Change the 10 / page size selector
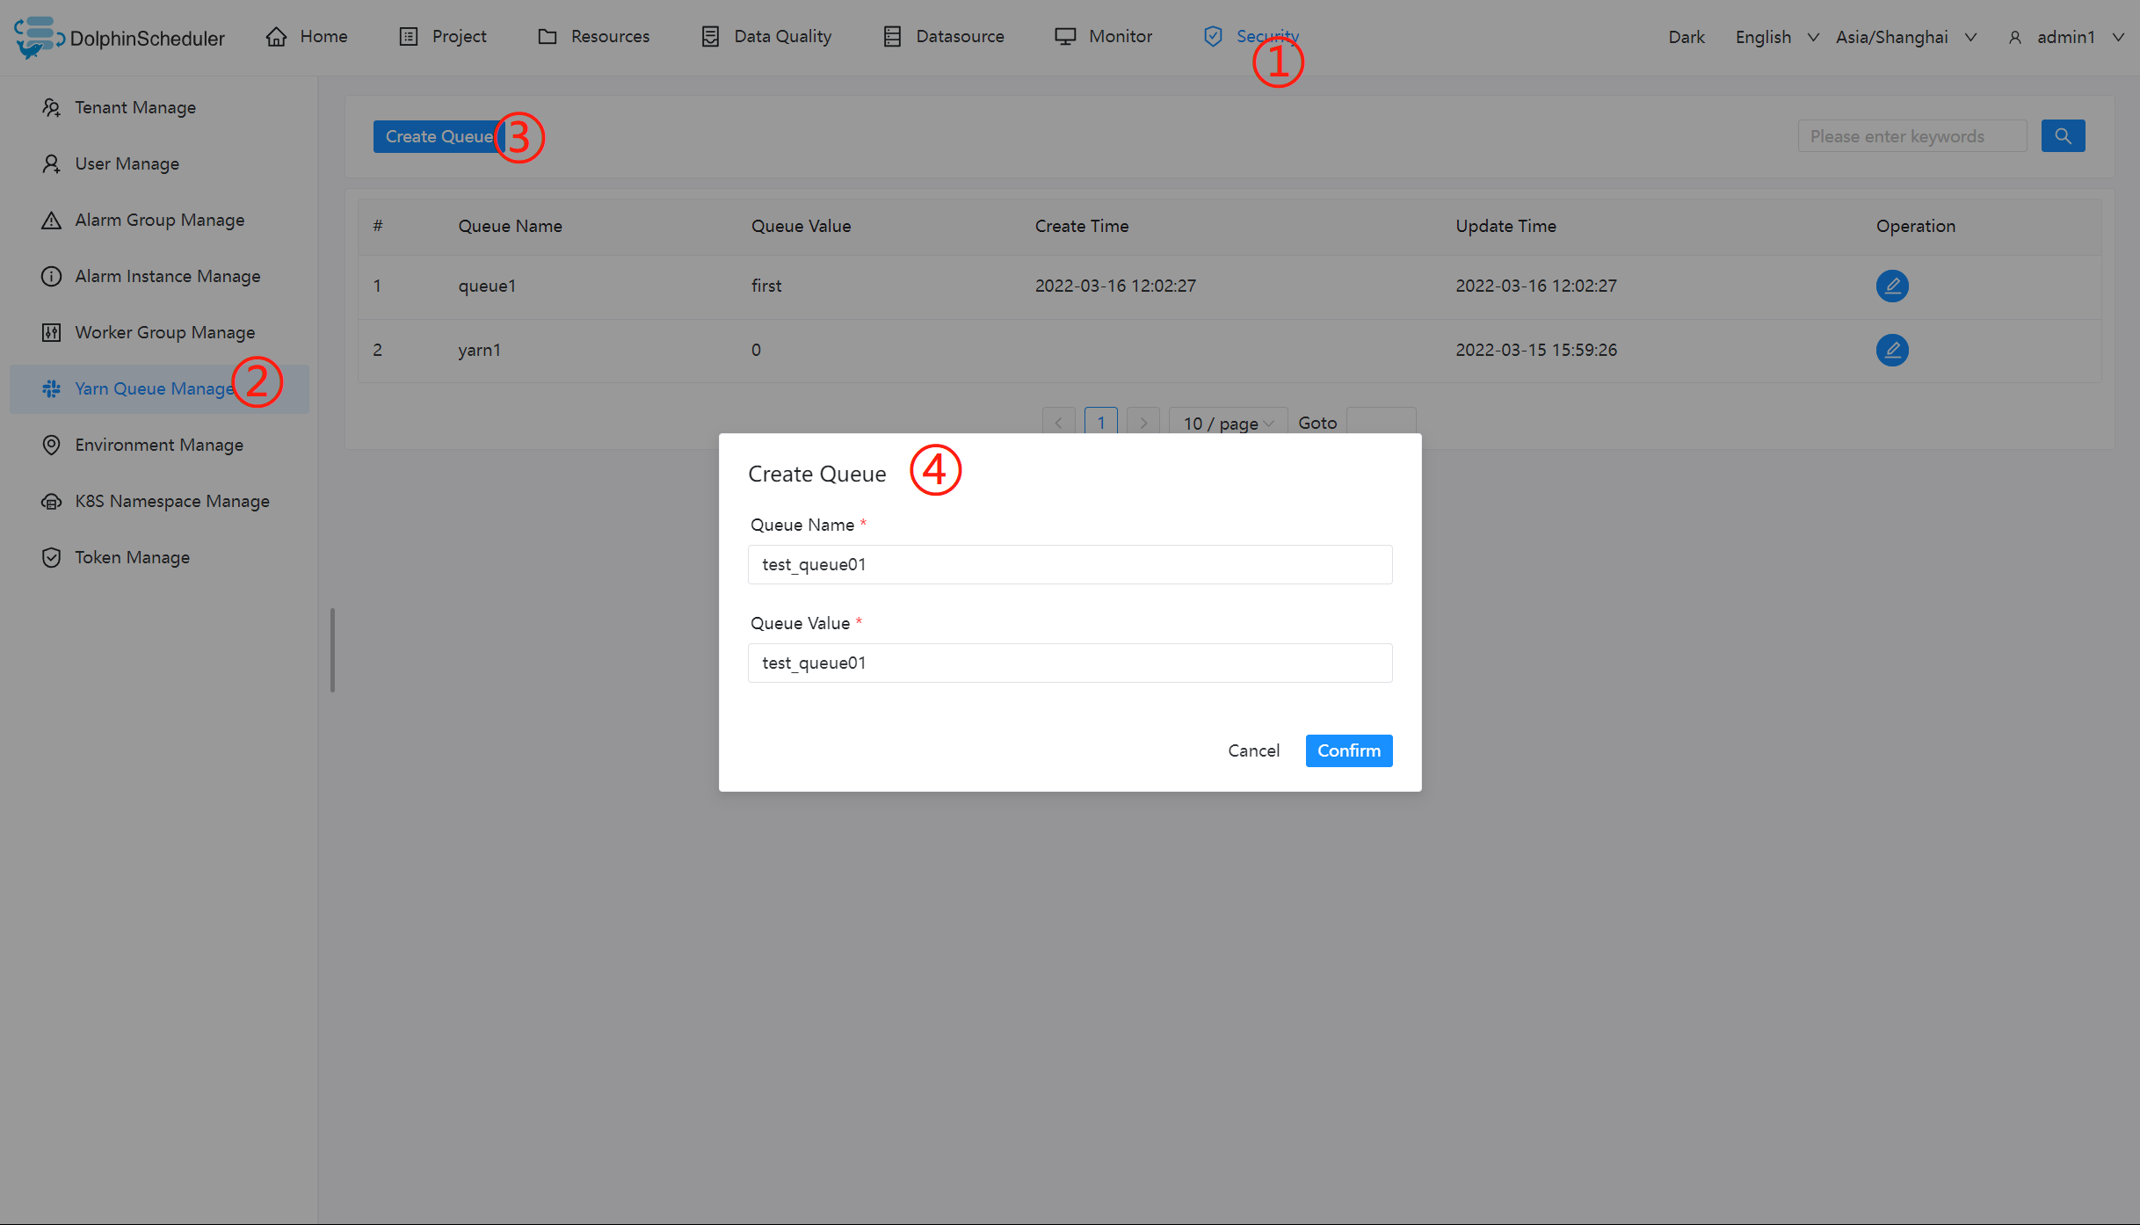2140x1225 pixels. 1227,423
